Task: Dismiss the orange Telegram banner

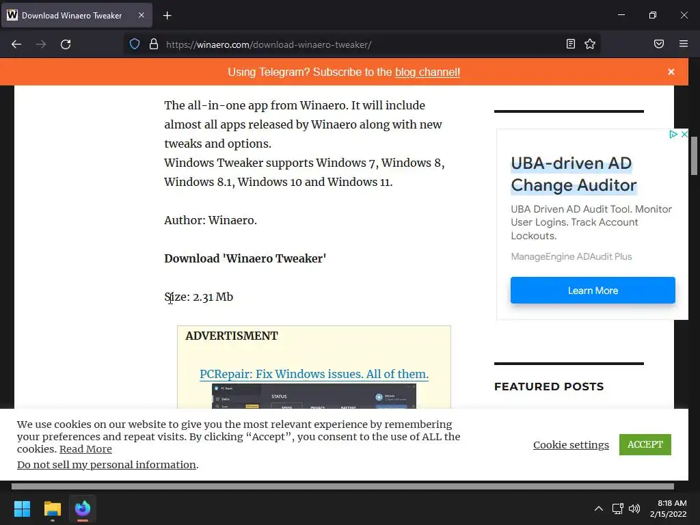Action: (x=671, y=72)
